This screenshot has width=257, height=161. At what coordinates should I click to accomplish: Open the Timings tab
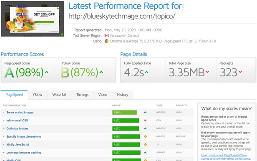(x=82, y=95)
